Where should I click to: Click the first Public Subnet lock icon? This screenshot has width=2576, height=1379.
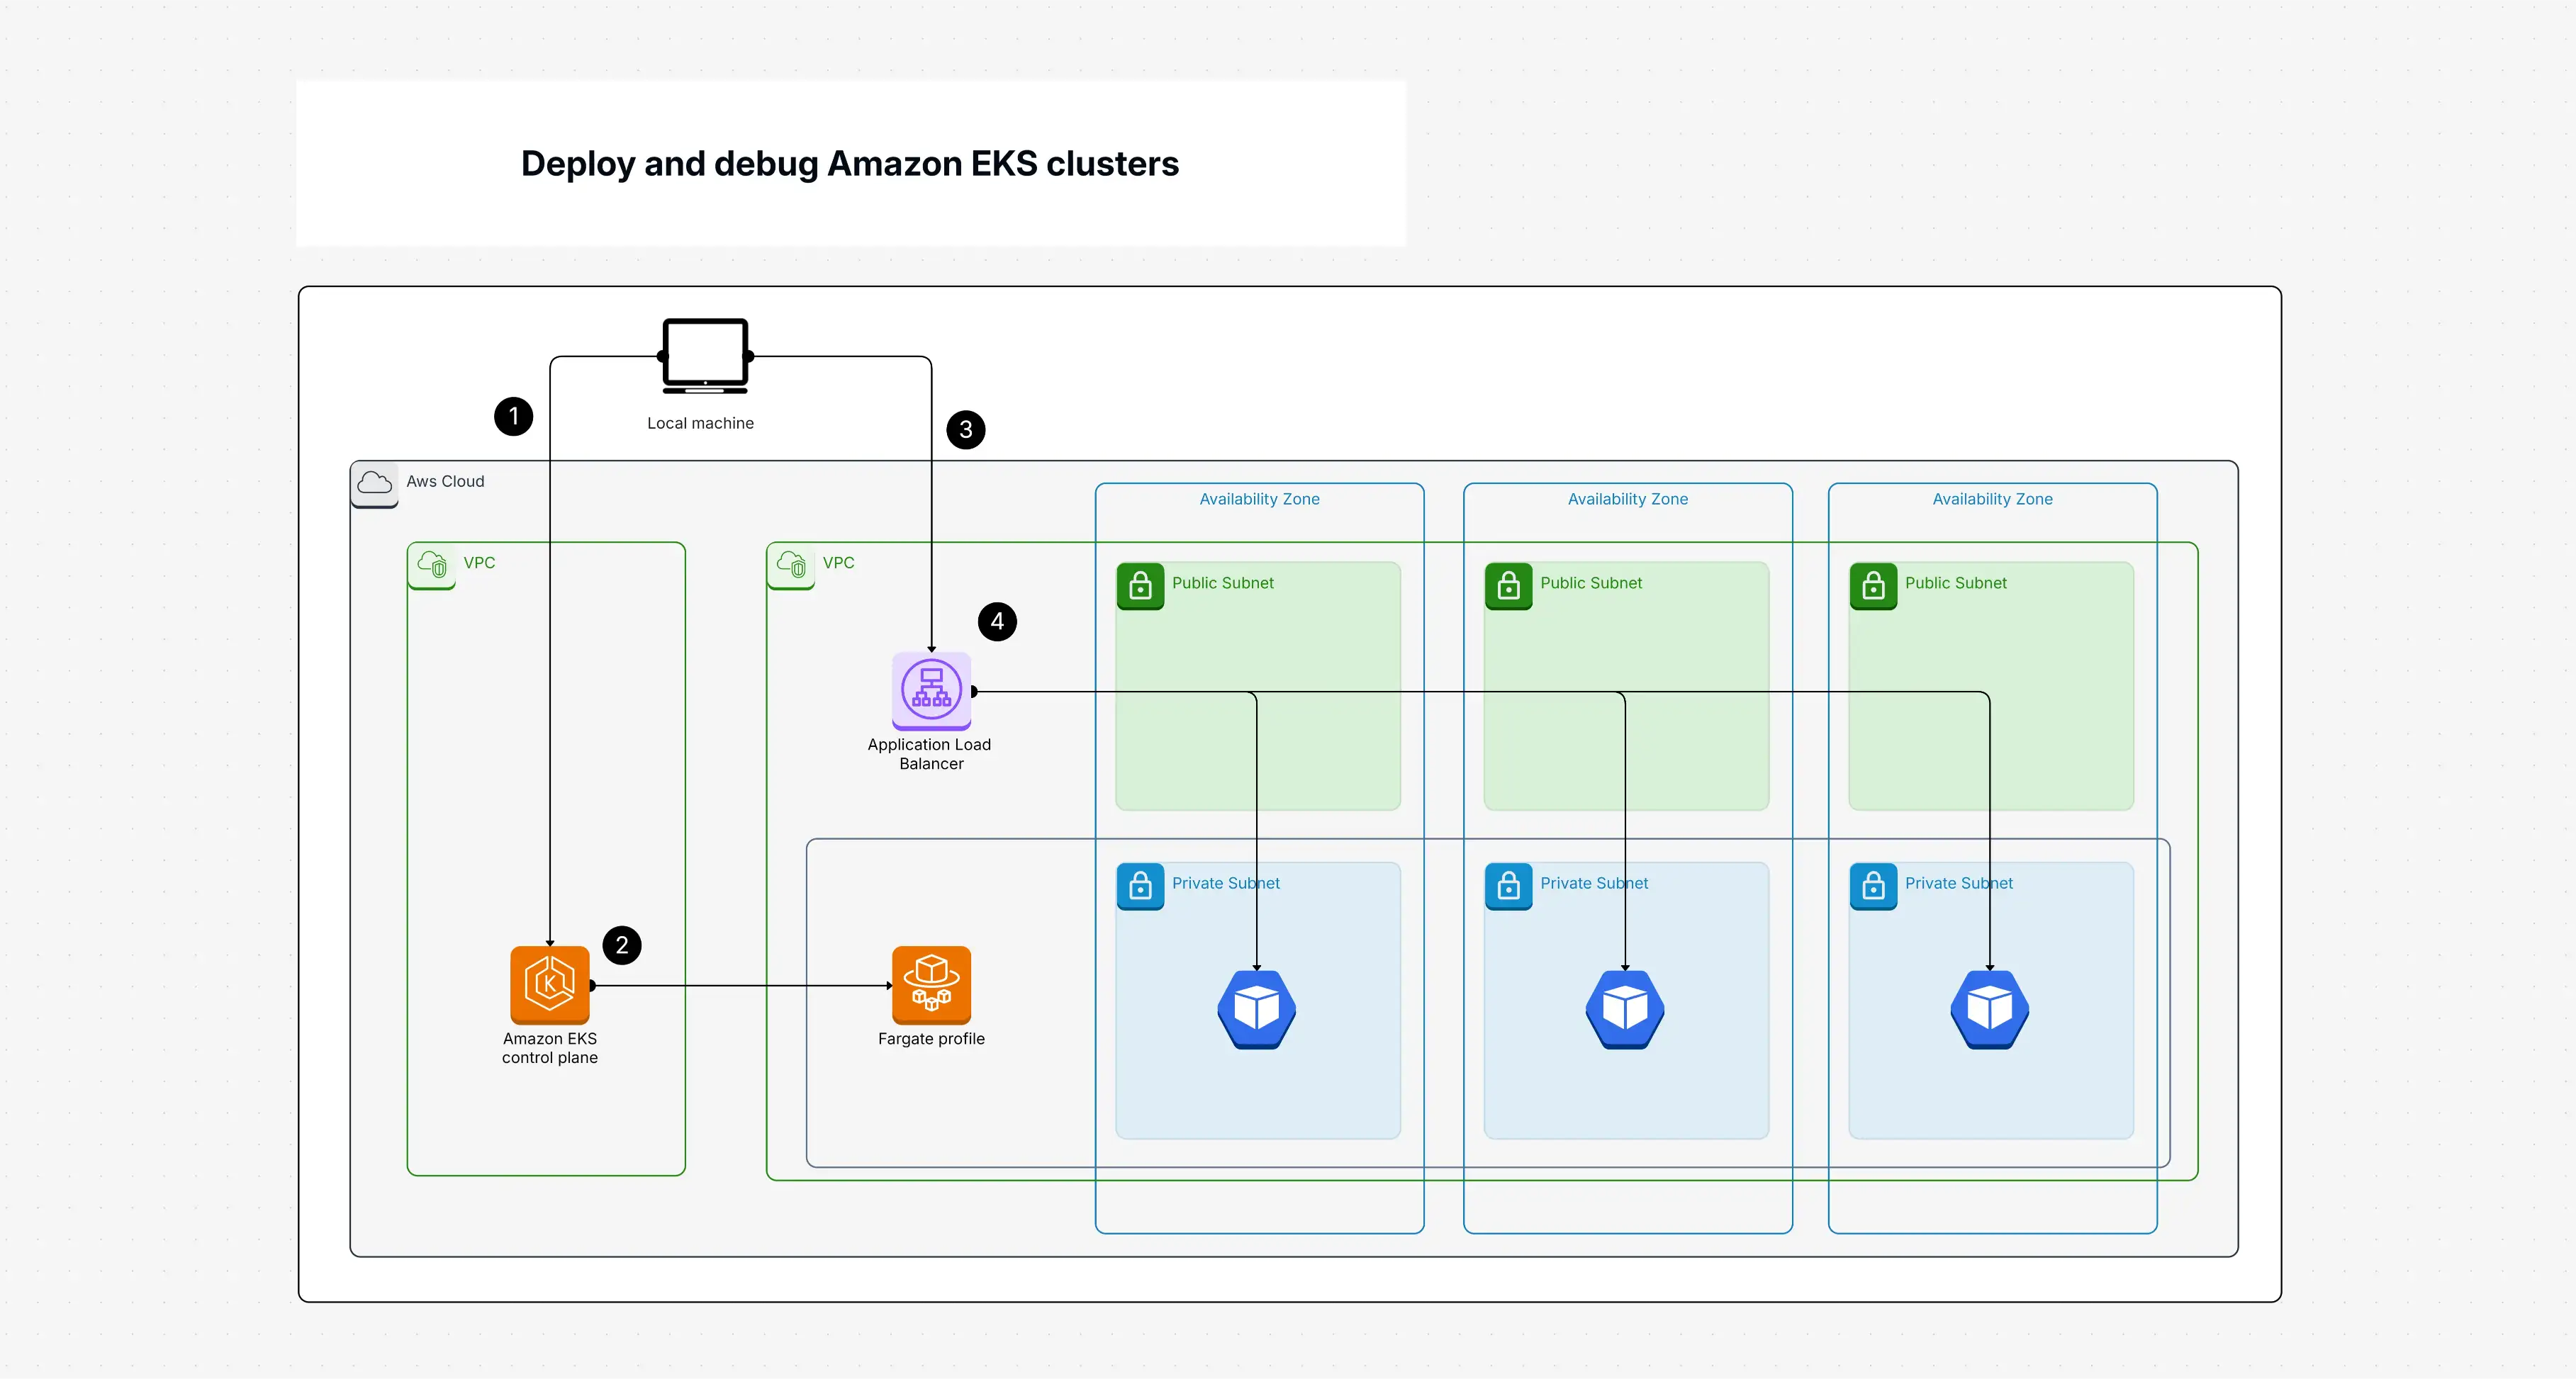pyautogui.click(x=1140, y=586)
